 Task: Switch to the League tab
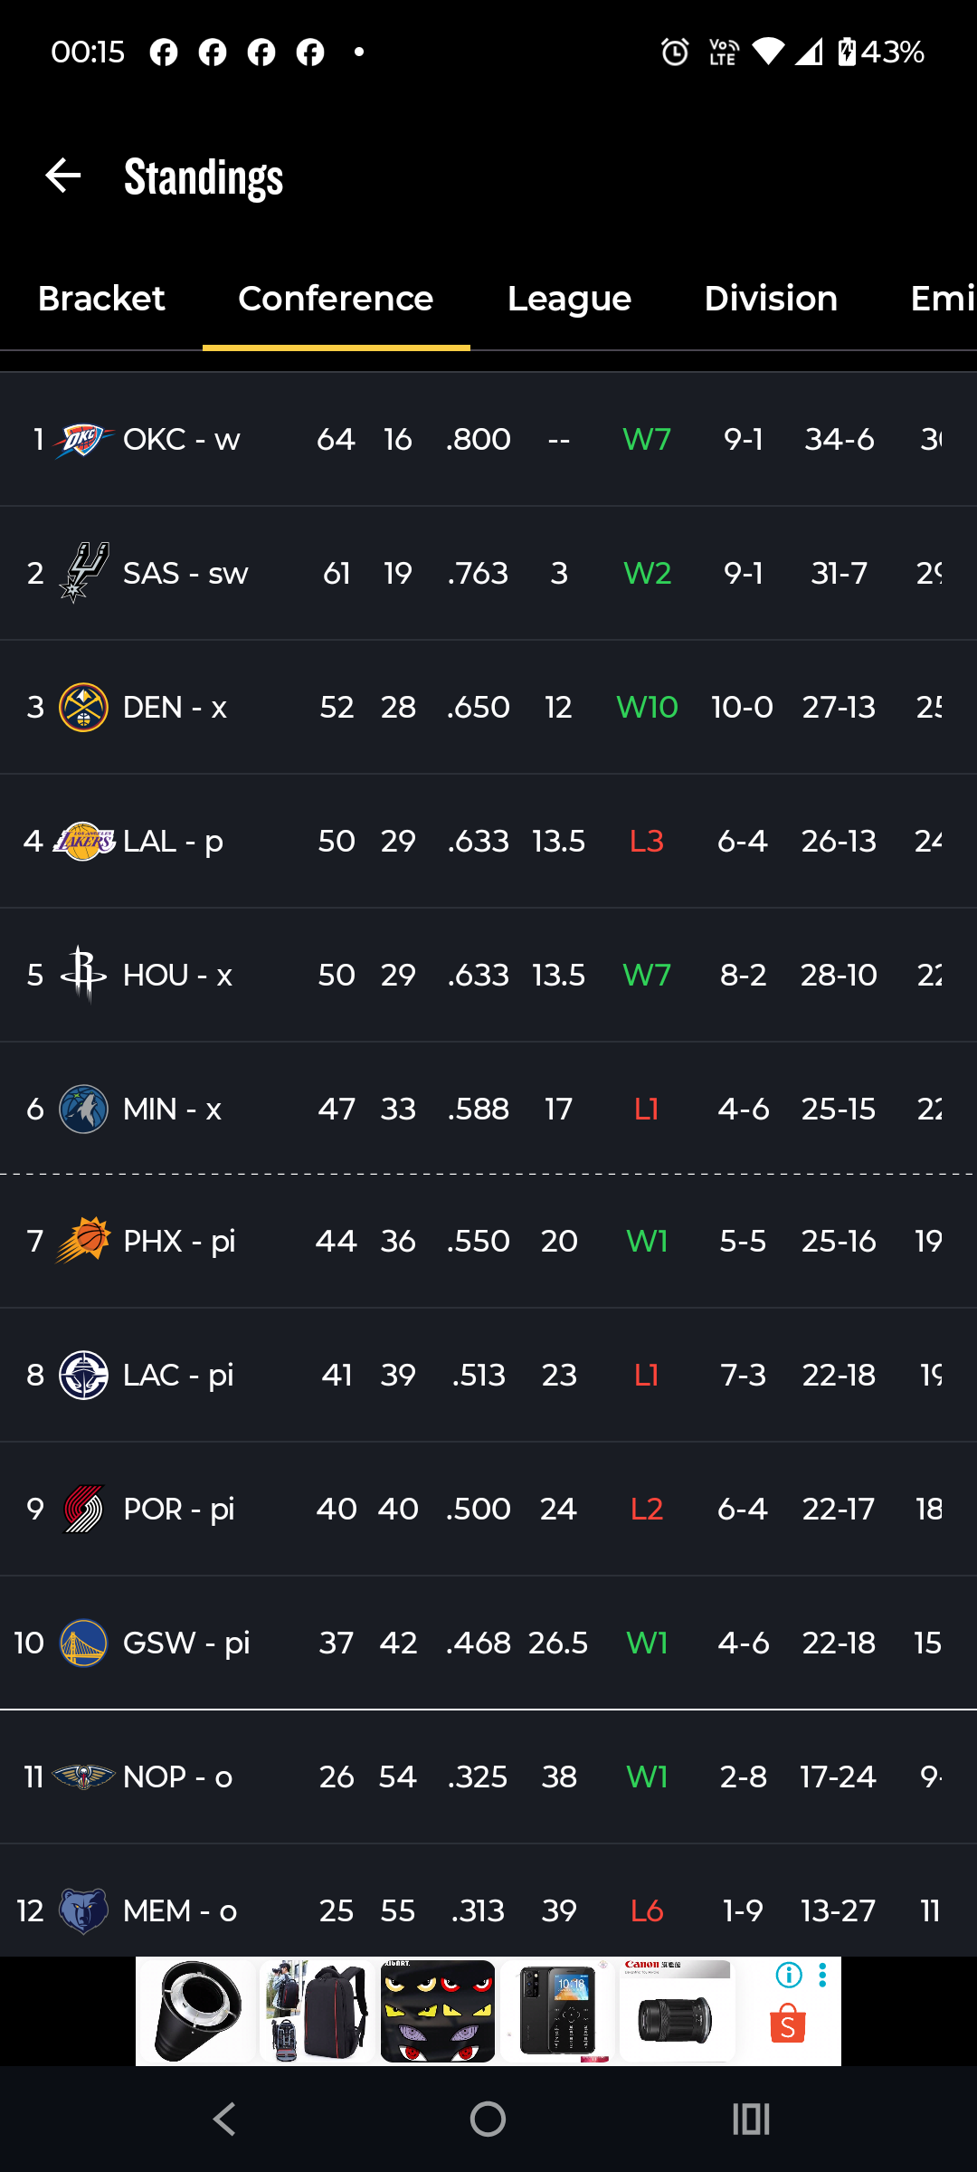tap(569, 299)
